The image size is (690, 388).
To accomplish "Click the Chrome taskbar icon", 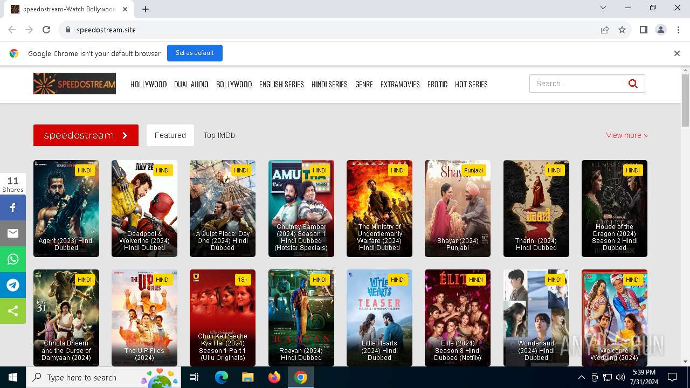I will point(301,377).
